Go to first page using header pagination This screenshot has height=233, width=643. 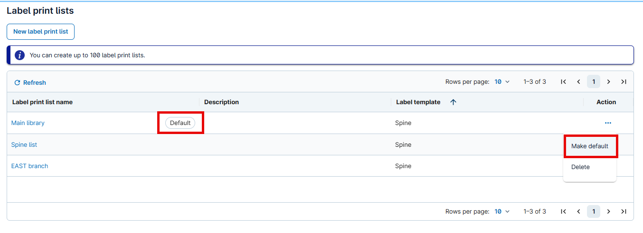pos(563,82)
